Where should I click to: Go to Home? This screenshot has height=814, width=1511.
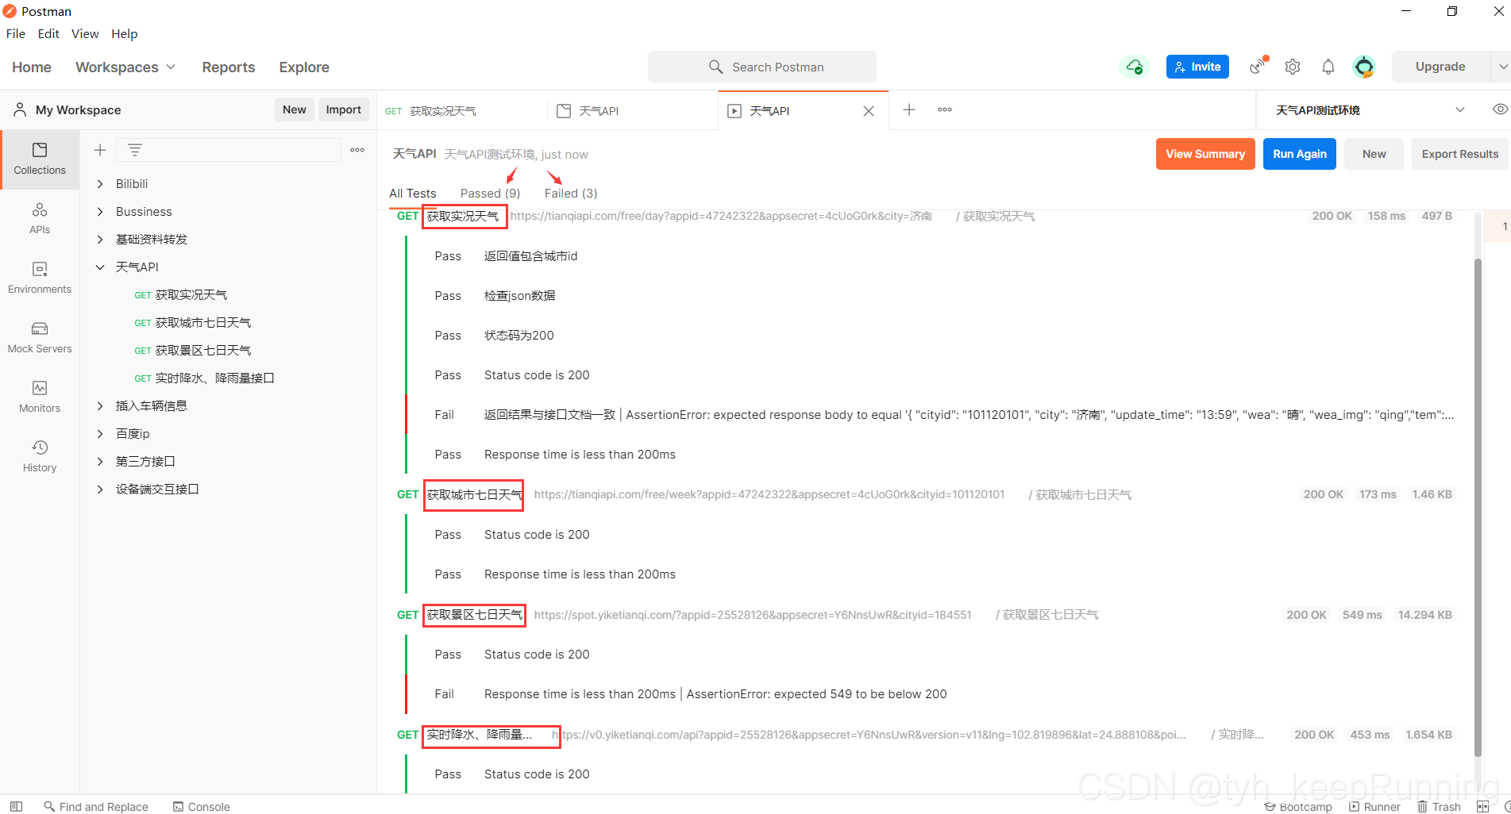pyautogui.click(x=32, y=67)
